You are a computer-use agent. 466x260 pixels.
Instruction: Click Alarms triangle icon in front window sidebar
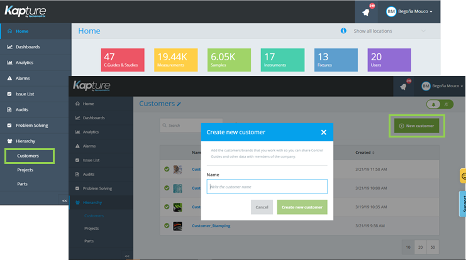(77, 146)
